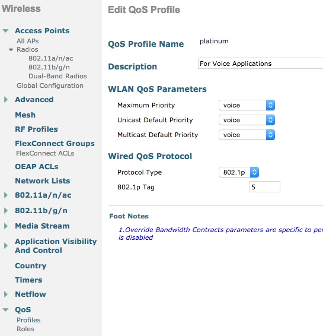Click the Unicast Default Priority label
This screenshot has width=323, height=336.
tap(155, 120)
